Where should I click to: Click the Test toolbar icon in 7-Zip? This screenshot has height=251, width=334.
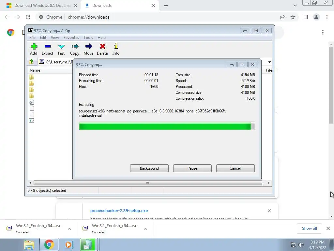pos(61,49)
